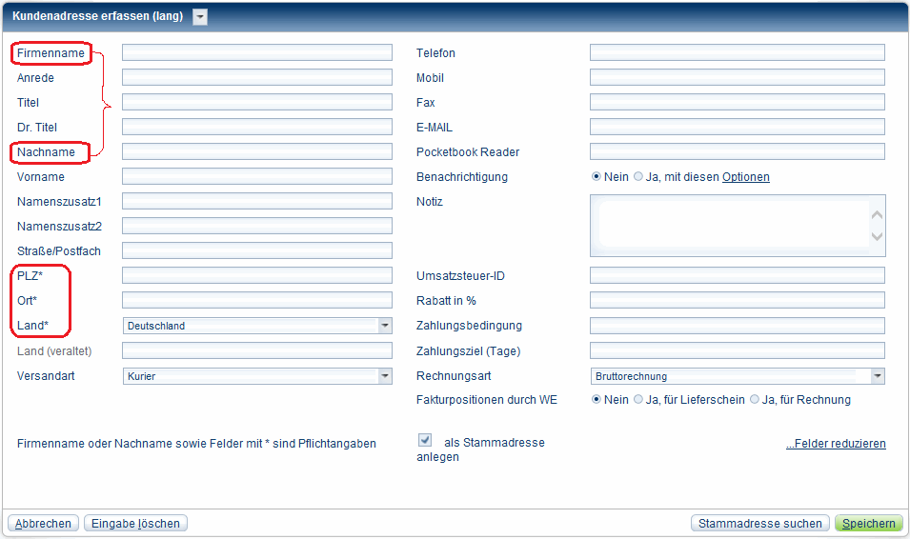Select 'Nein' for Benachrichtigung
This screenshot has width=910, height=539.
597,177
